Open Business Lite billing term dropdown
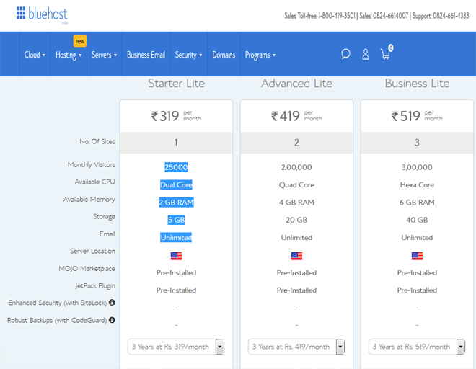Viewport: 476px width, 369px height. [x=417, y=347]
